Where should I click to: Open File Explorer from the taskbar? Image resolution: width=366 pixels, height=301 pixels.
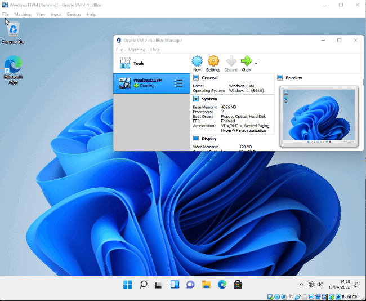coord(206,285)
